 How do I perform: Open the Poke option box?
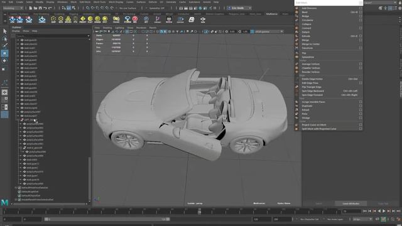pos(361,114)
